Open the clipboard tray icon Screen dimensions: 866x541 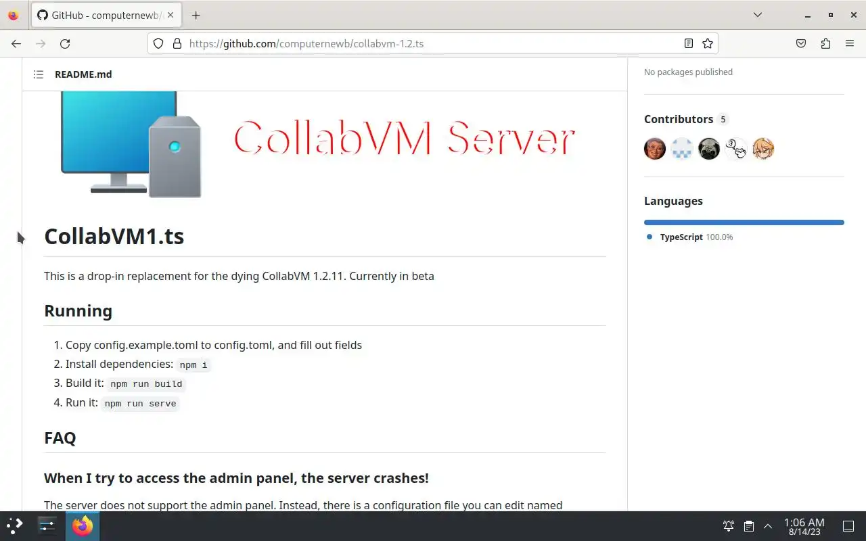(x=748, y=526)
